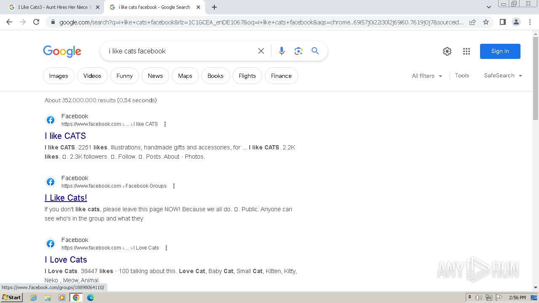View site information lock icon
Image resolution: width=539 pixels, height=303 pixels.
coord(53,22)
